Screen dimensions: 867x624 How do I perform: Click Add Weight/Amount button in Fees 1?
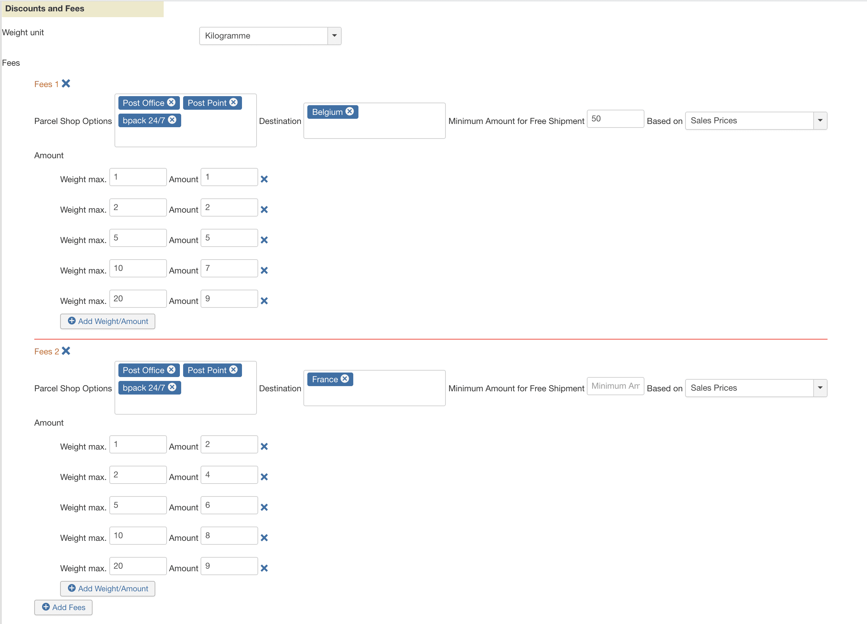[109, 321]
